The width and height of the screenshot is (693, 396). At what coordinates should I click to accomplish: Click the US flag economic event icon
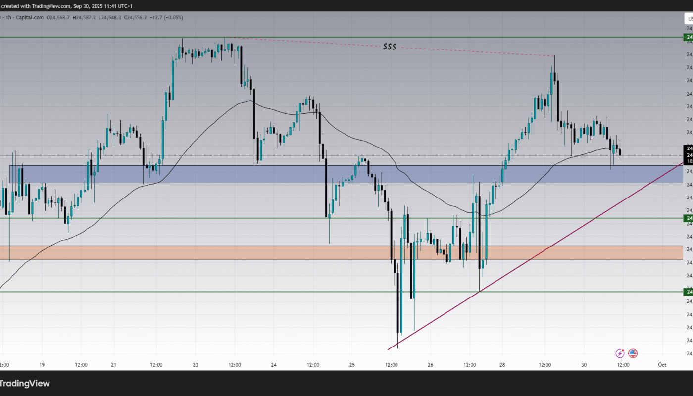633,353
